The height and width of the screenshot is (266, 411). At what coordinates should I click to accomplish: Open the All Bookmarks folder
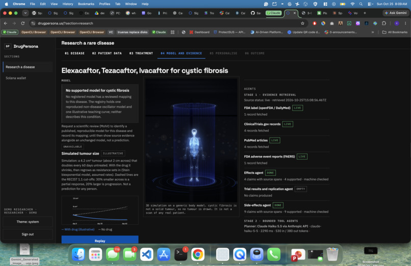point(395,32)
